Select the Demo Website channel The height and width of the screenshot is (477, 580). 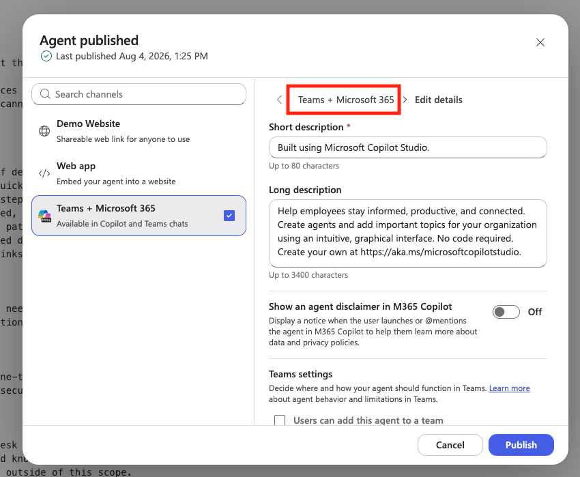(x=139, y=132)
